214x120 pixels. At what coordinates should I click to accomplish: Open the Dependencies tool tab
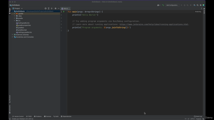(66, 116)
